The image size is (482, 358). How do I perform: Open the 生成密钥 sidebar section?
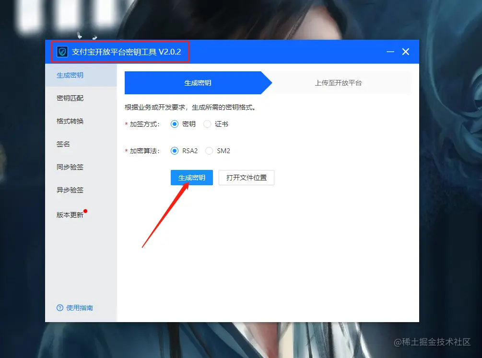point(81,75)
